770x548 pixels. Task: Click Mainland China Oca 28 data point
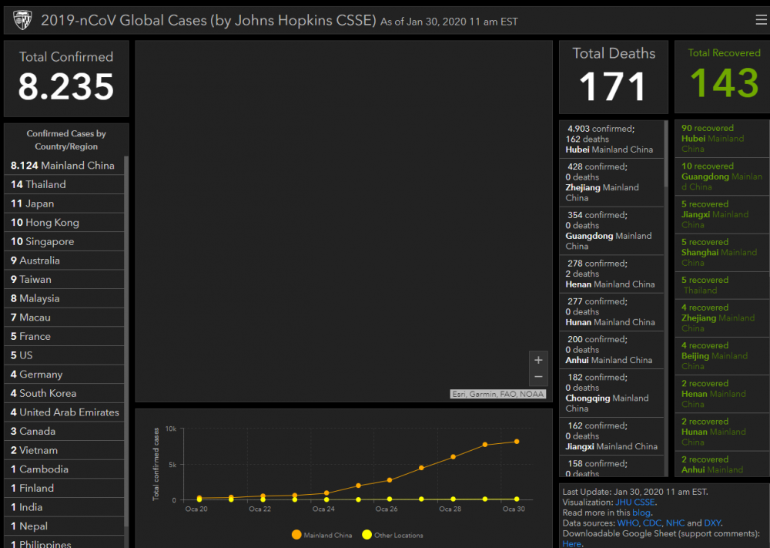[x=453, y=456]
